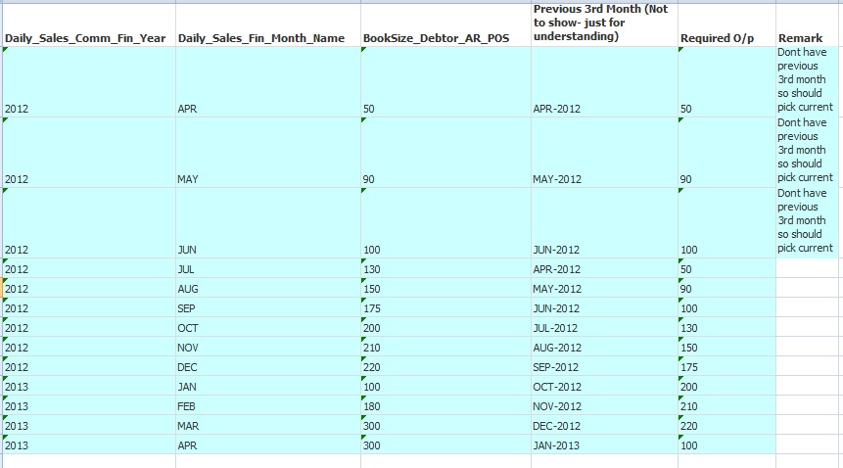Select the month cell labeled AUG
Viewport: 843px width, 468px height.
[268, 288]
